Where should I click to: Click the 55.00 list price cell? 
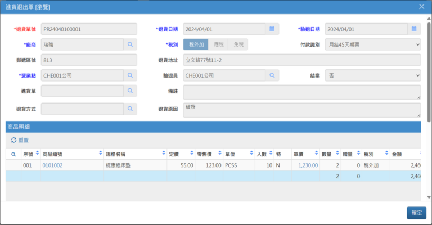181,165
